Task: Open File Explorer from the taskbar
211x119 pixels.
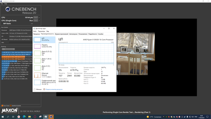Action: coord(30,117)
